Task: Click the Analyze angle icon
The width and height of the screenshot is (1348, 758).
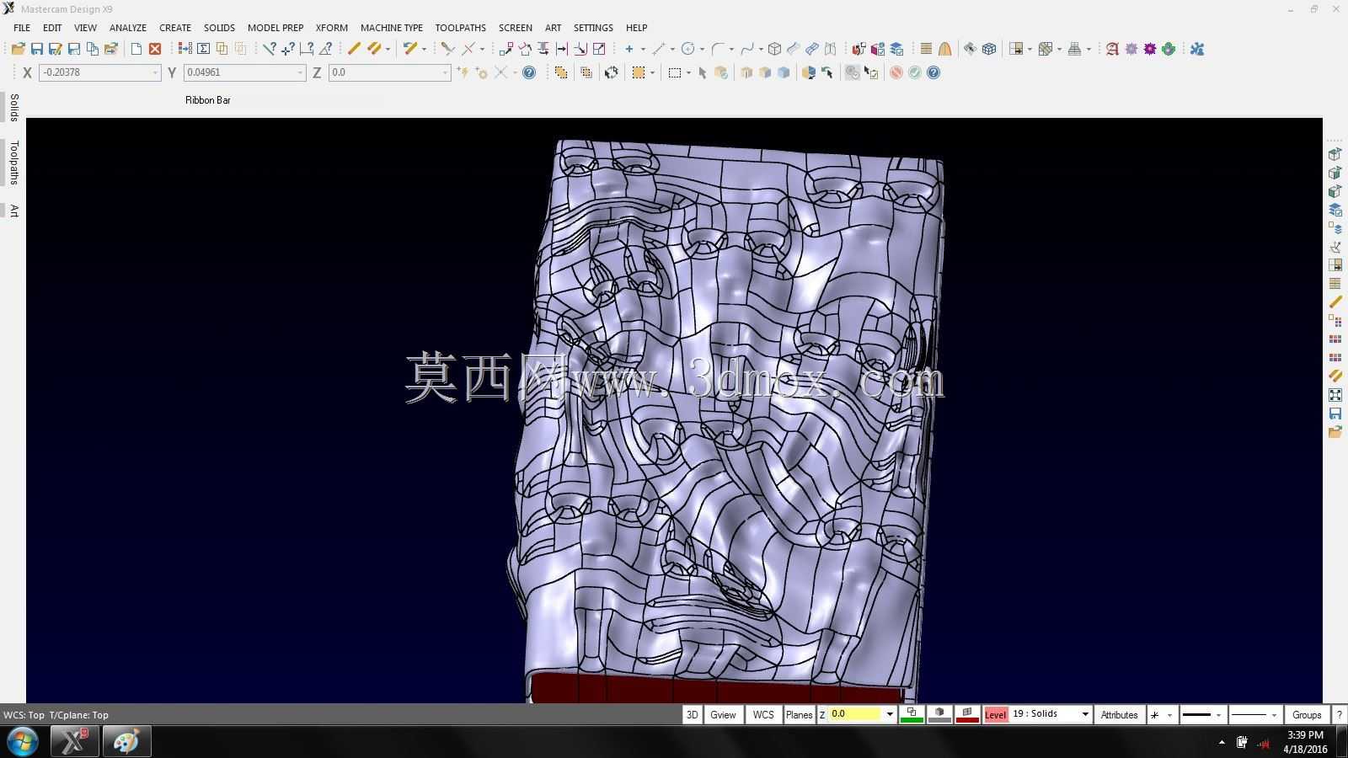Action: pos(325,49)
